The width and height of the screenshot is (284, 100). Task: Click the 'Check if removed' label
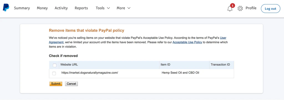(63, 56)
